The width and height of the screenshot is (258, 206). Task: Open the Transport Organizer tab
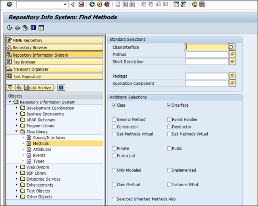coord(55,69)
